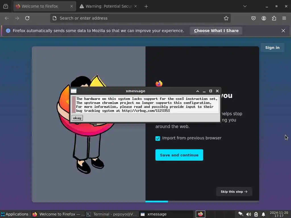The image size is (291, 218).
Task: Close the Welcome to Firefox tab
Action: [x=71, y=6]
